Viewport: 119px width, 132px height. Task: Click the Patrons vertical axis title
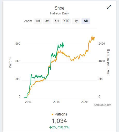(x=10, y=63)
